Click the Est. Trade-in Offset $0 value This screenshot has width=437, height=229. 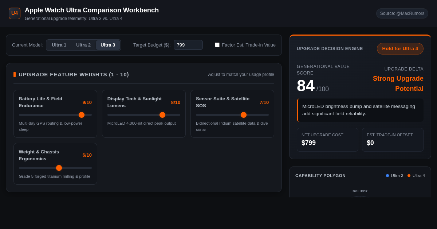(370, 143)
